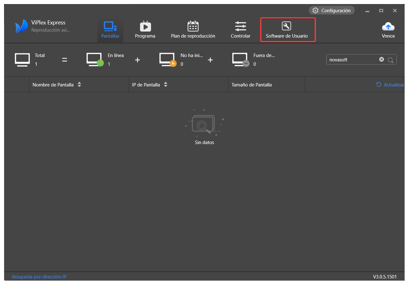This screenshot has height=285, width=409.
Task: Sort by Nombre de Pantalla arrows
Action: (79, 85)
